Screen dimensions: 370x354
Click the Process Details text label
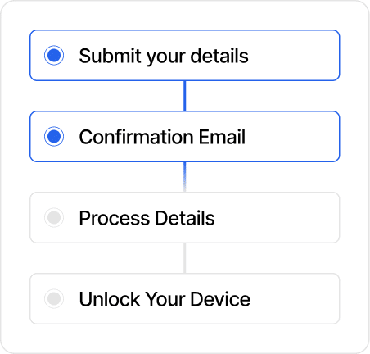coord(147,218)
